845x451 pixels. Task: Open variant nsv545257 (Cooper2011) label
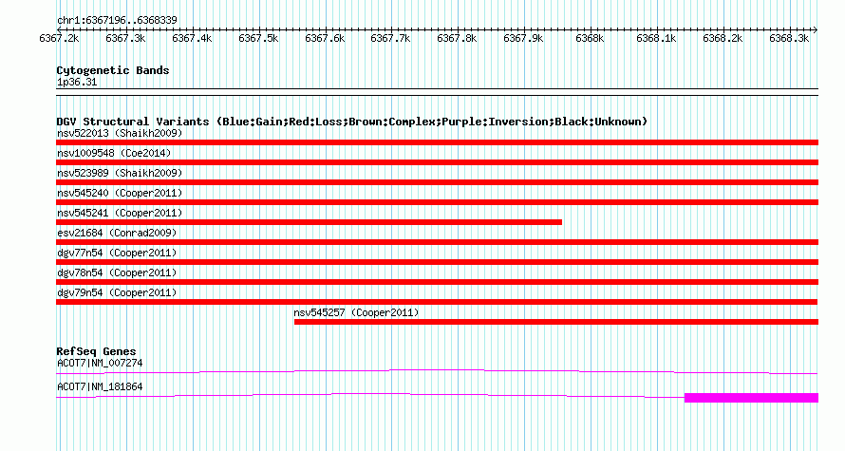pos(356,312)
